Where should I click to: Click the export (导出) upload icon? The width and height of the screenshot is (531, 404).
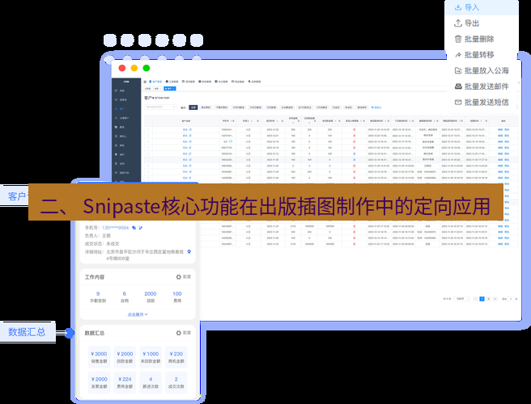coord(458,23)
